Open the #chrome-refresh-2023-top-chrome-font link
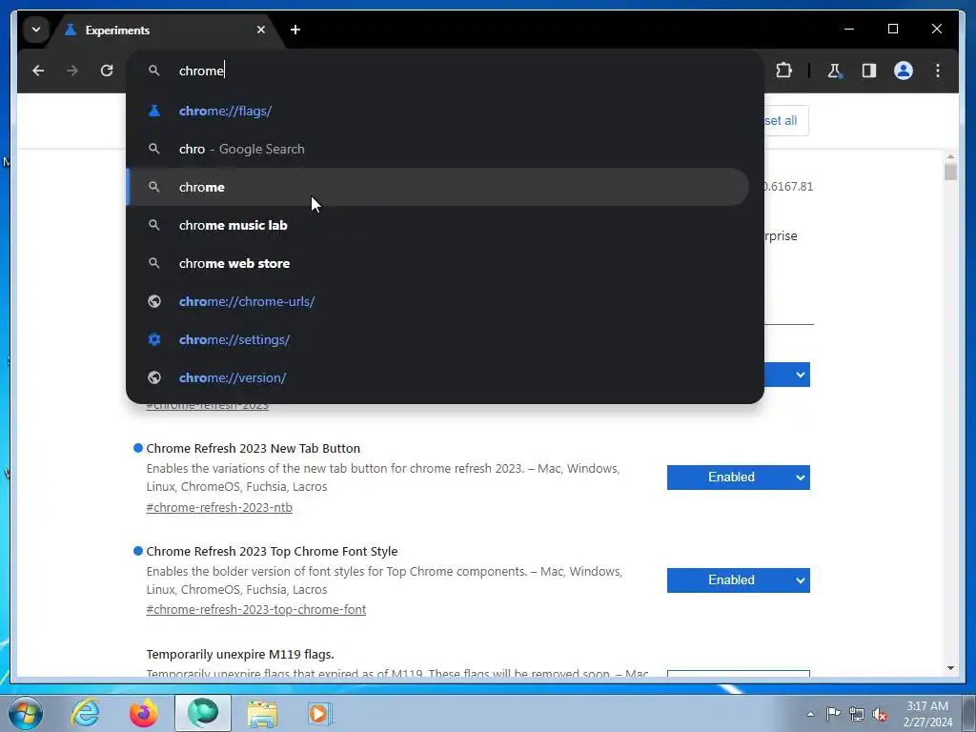The width and height of the screenshot is (976, 732). coord(255,609)
